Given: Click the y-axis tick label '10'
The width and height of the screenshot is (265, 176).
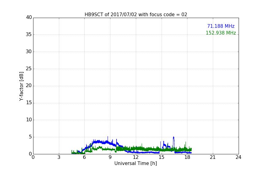Looking at the screenshot, I should pyautogui.click(x=29, y=120).
